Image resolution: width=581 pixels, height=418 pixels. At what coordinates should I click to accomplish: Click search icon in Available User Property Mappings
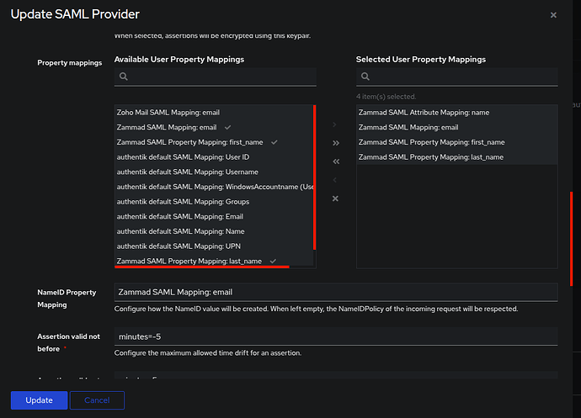pyautogui.click(x=124, y=77)
